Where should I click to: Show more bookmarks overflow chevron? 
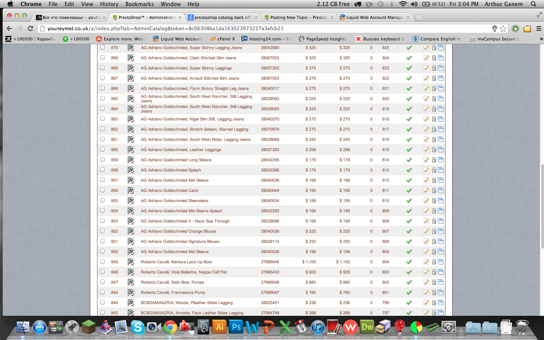[541, 39]
